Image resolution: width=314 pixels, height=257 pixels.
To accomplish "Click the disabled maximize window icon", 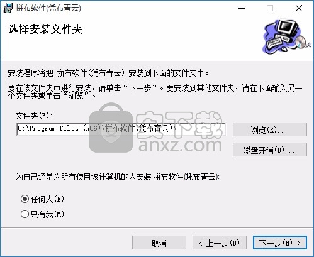I will pyautogui.click(x=270, y=8).
